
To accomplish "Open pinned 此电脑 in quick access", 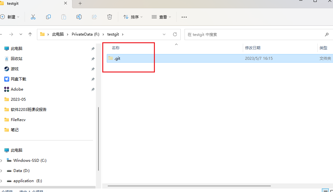I will 17,49.
